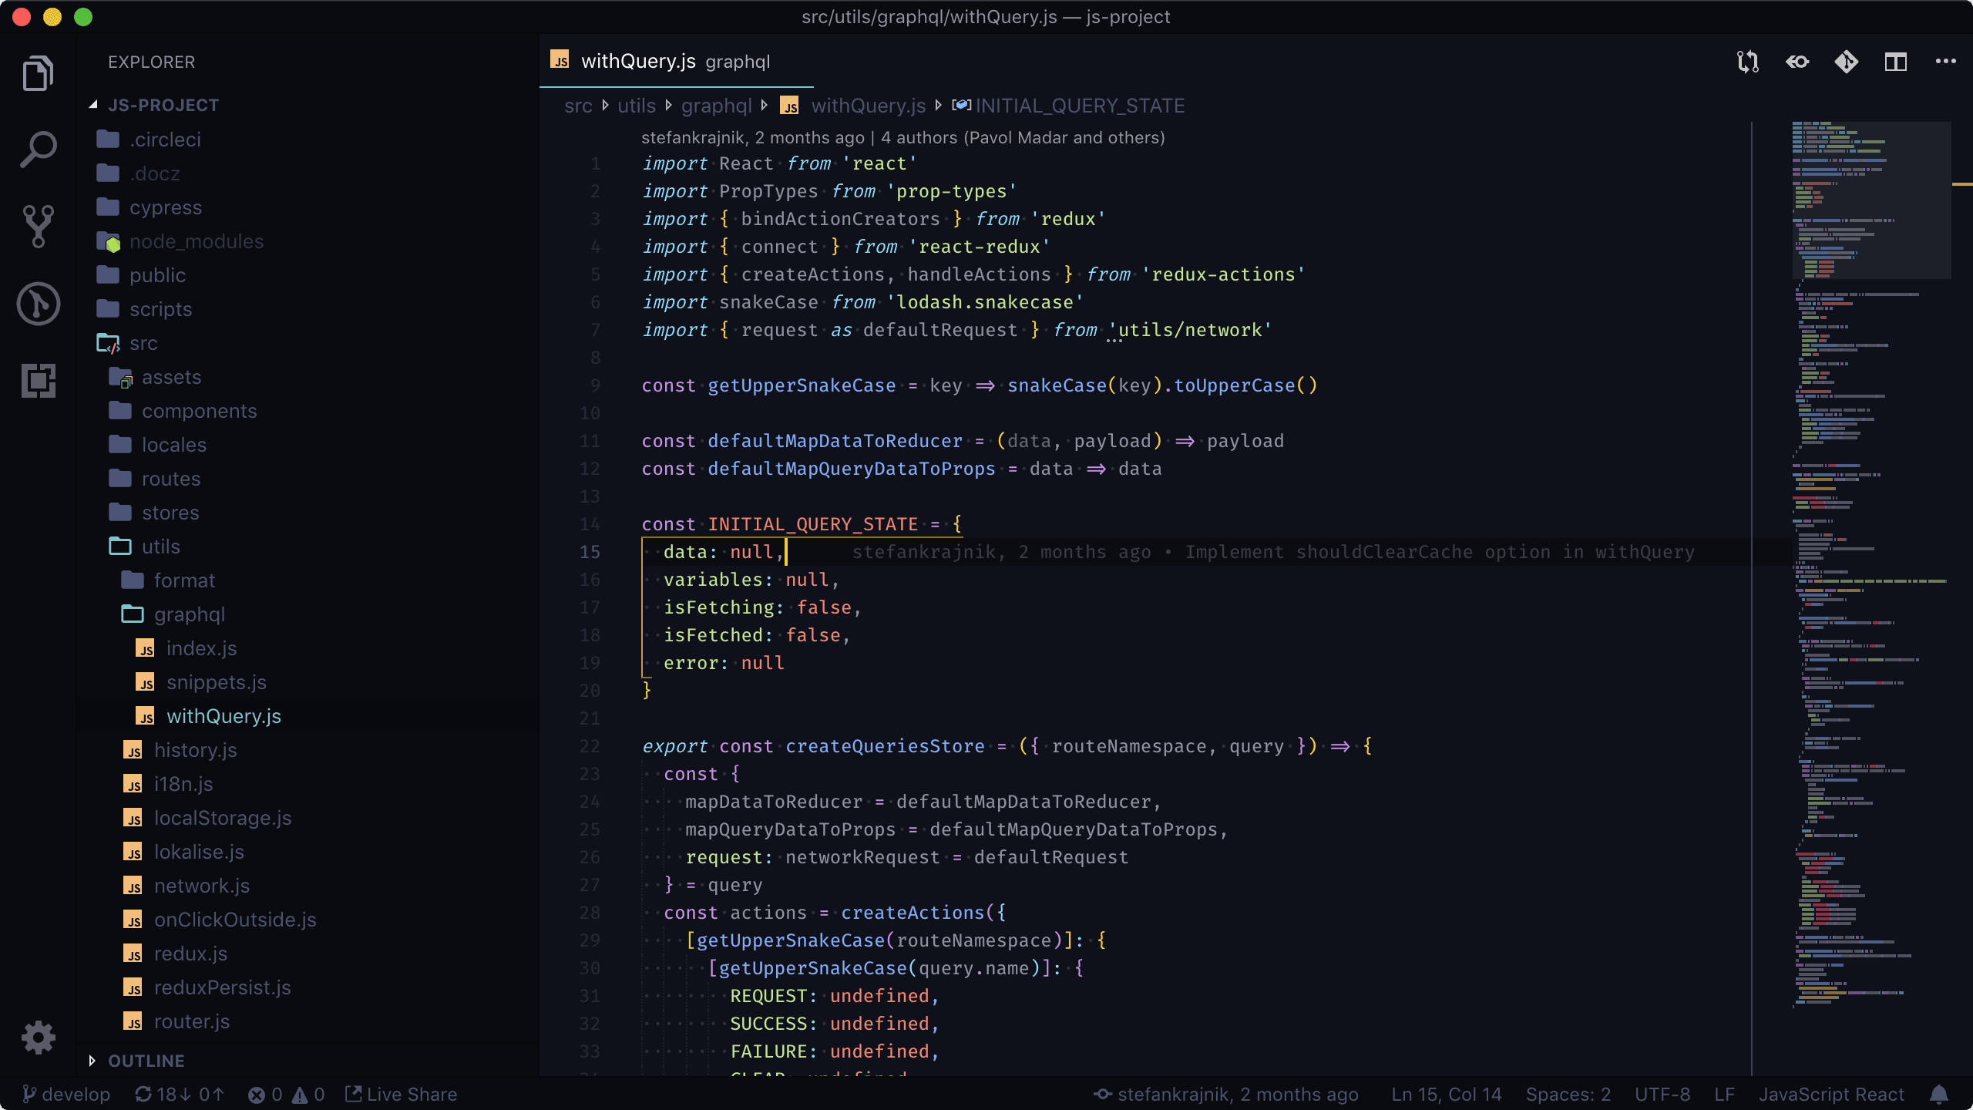Click line number 22 in the gutter
1973x1110 pixels.
590,746
